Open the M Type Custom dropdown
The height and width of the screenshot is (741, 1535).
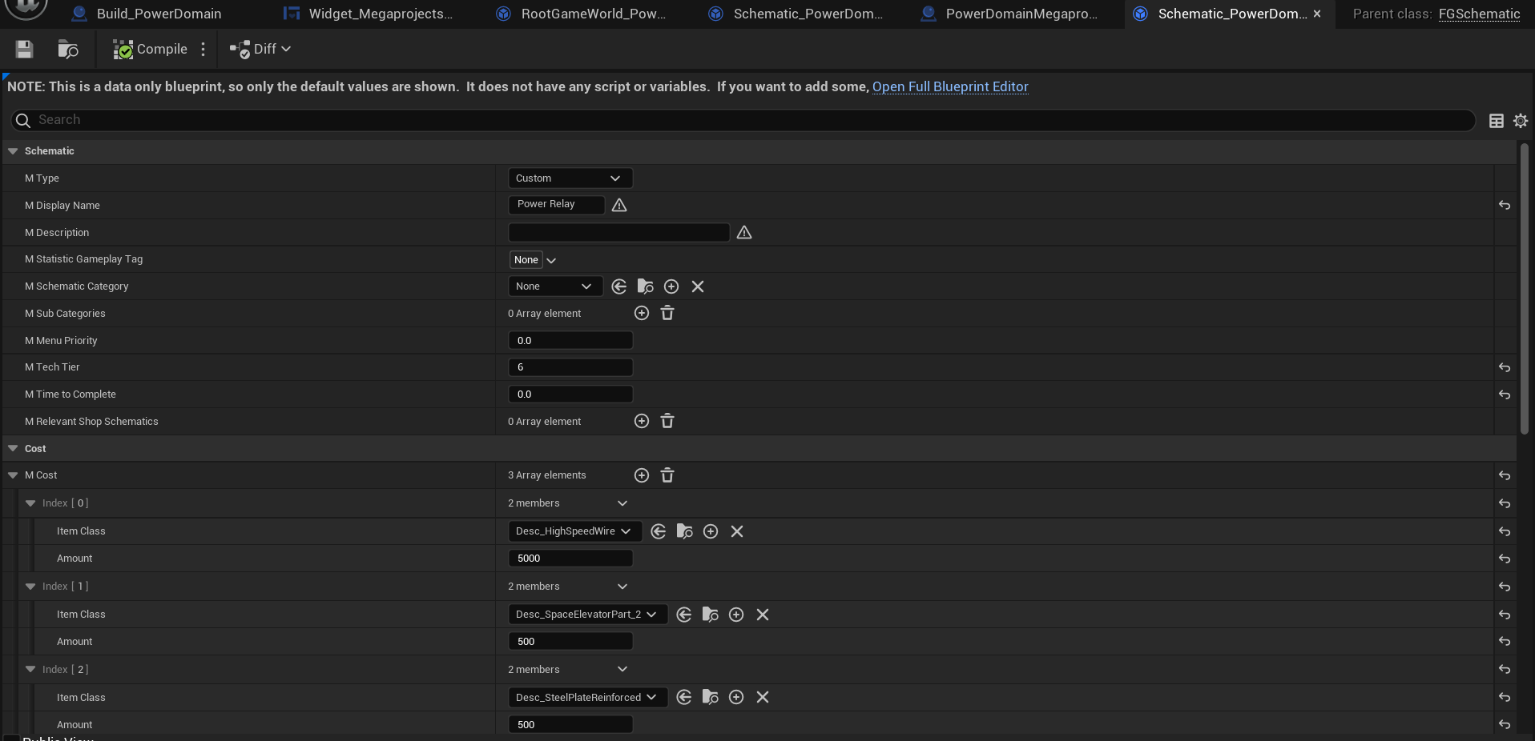tap(570, 178)
